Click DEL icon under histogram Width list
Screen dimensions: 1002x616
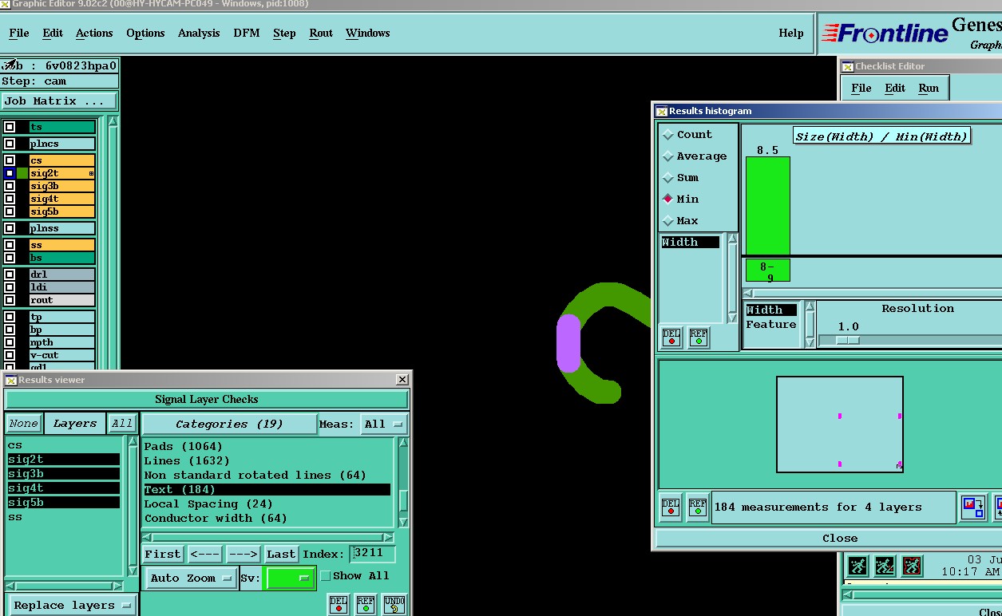tap(671, 338)
